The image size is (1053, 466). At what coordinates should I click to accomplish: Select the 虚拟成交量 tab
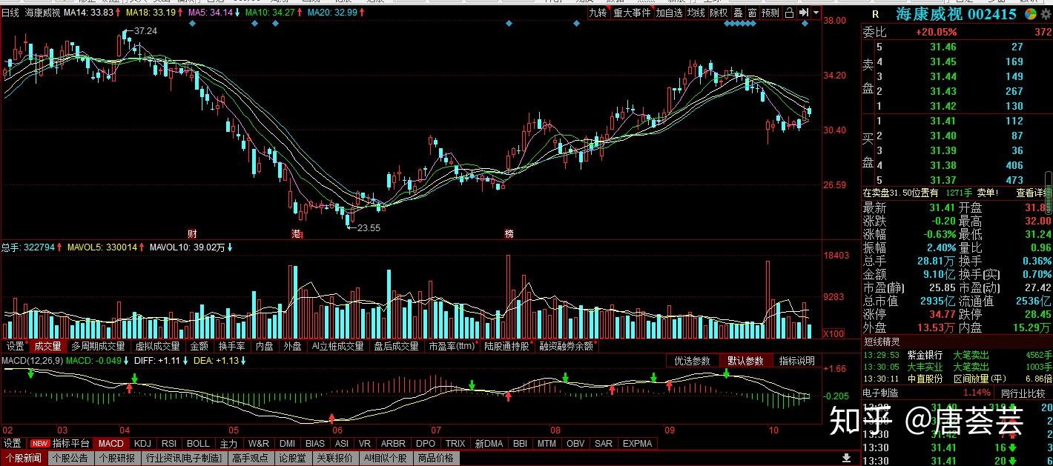click(x=156, y=346)
